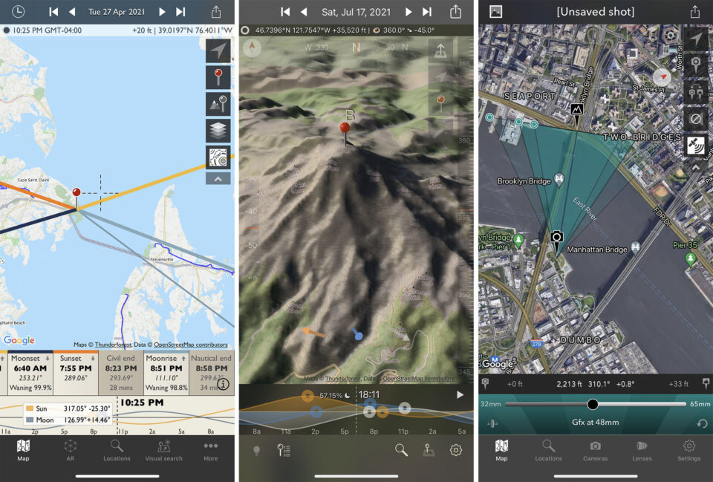The width and height of the screenshot is (713, 482).
Task: Go to next day after Tue 27 Apr
Action: click(162, 12)
